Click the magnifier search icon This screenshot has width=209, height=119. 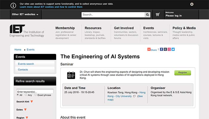tap(147, 15)
